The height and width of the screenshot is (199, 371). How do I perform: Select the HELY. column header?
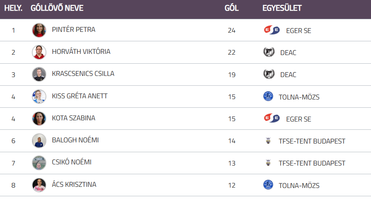pyautogui.click(x=13, y=8)
